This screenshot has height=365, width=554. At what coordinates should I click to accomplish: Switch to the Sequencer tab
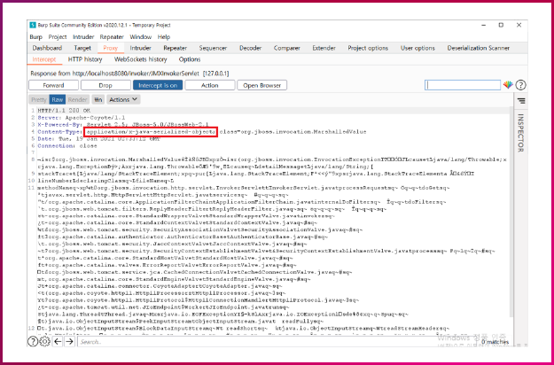213,48
